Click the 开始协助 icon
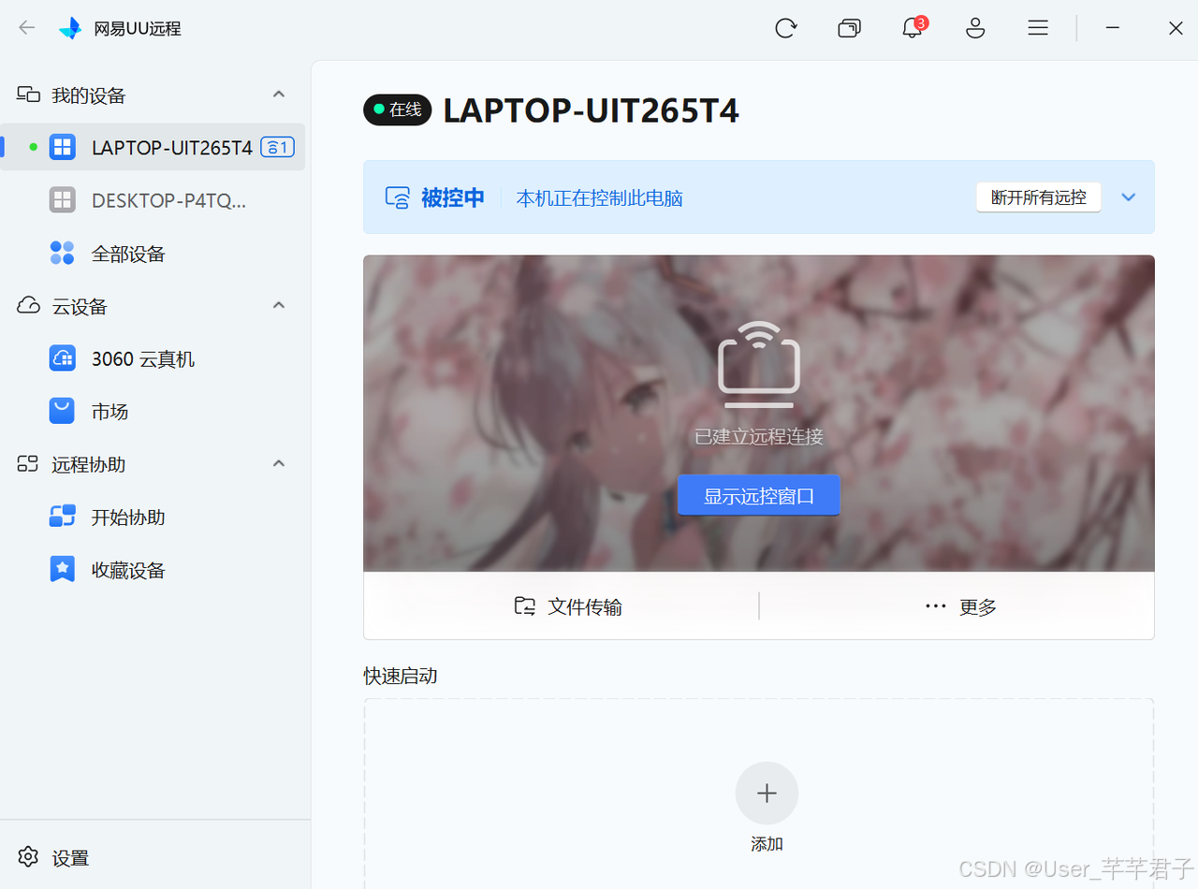Image resolution: width=1198 pixels, height=889 pixels. pos(63,517)
